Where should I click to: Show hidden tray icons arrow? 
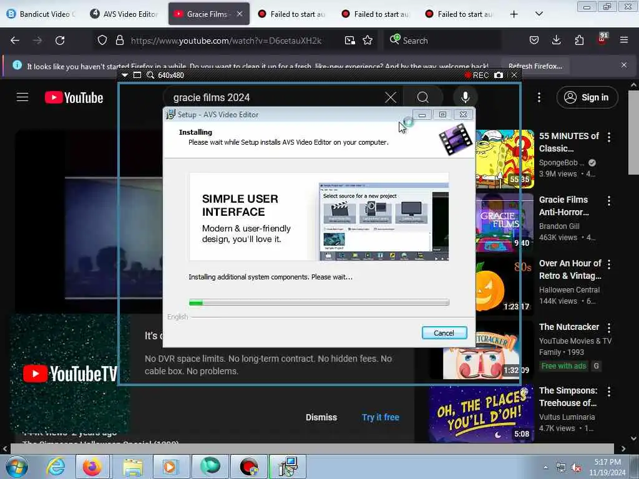(x=545, y=468)
